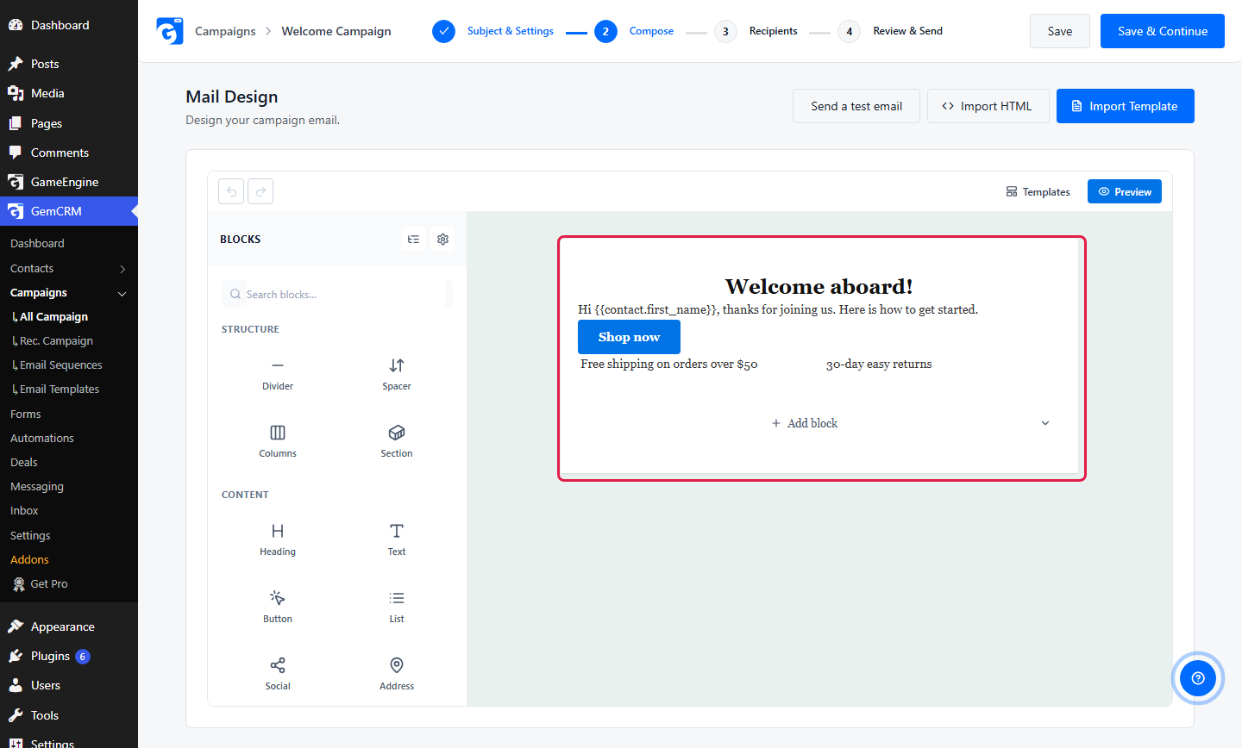Go to the Recipients step

(756, 31)
